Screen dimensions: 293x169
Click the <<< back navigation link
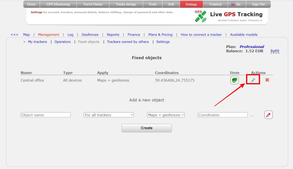point(14,34)
